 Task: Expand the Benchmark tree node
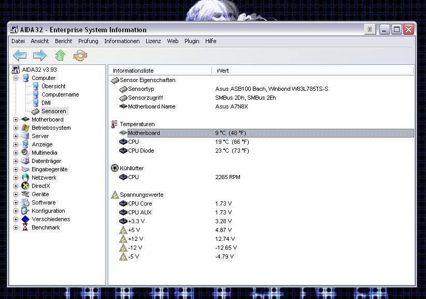pyautogui.click(x=16, y=227)
